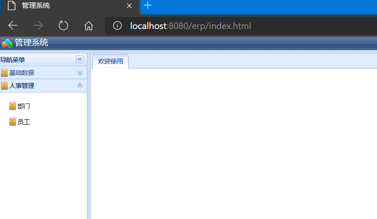Image resolution: width=377 pixels, height=219 pixels.
Task: Click the 管理系统 header title
Action: (x=32, y=43)
